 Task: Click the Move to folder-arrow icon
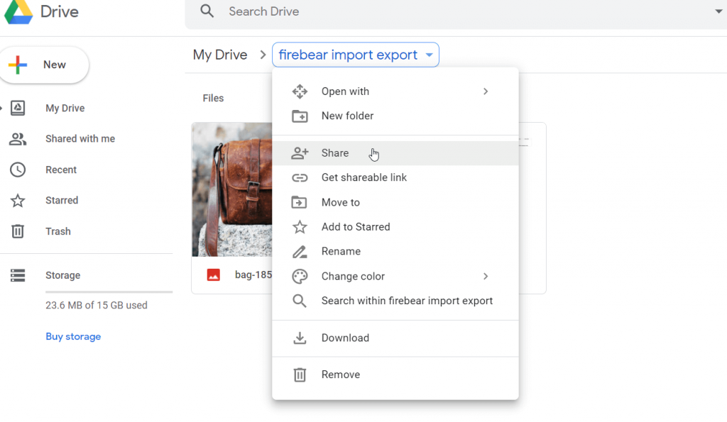(x=299, y=202)
